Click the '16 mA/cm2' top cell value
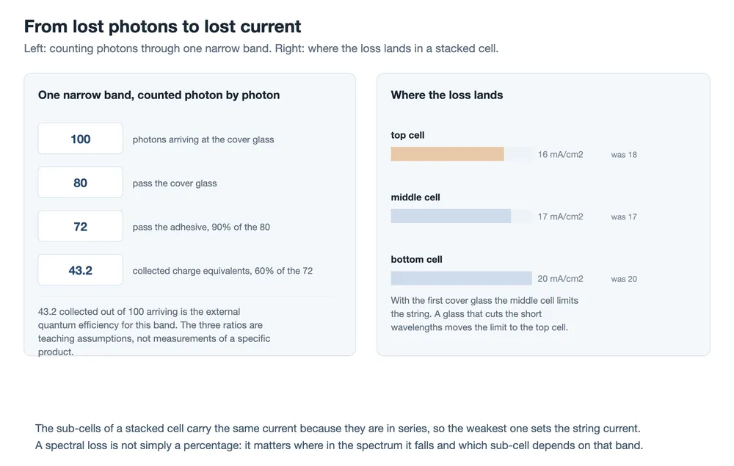 coord(560,154)
